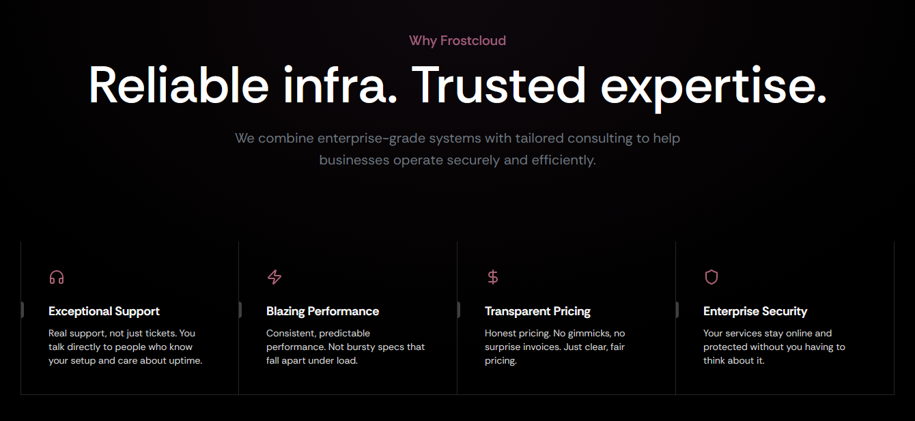Select the "Exceptional Support" card title
The height and width of the screenshot is (421, 915).
(x=104, y=311)
